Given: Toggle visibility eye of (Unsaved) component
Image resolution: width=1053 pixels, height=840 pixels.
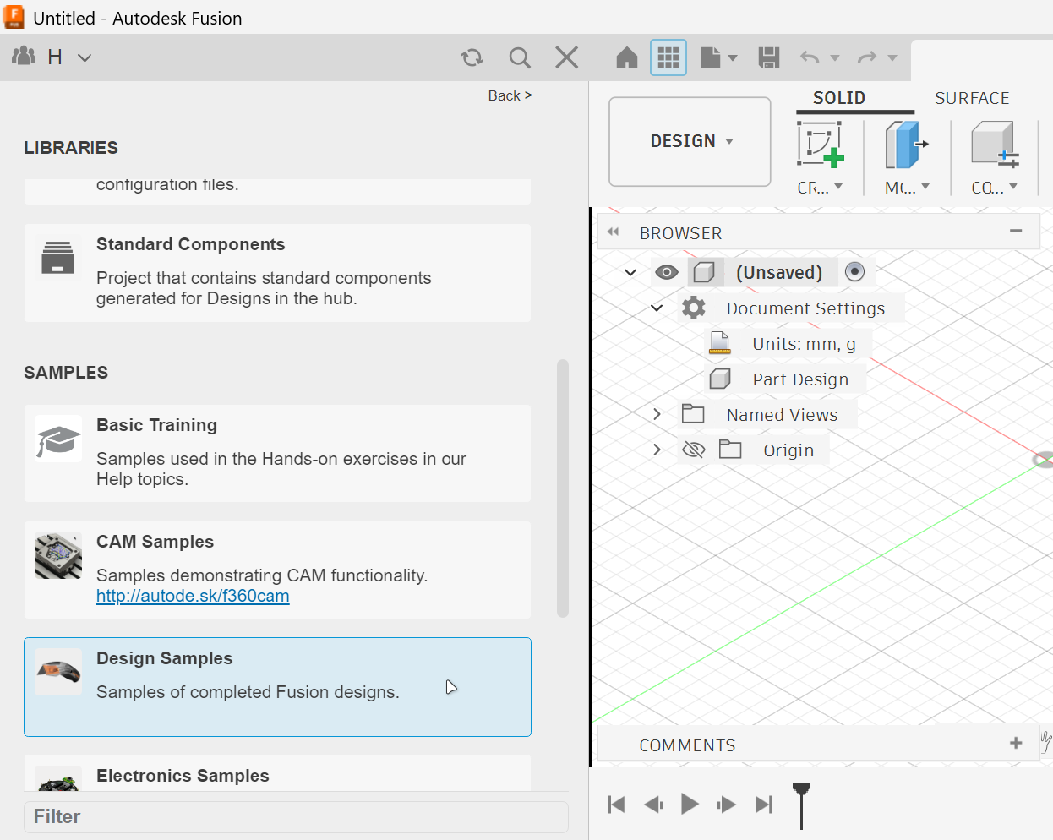Looking at the screenshot, I should coord(667,272).
